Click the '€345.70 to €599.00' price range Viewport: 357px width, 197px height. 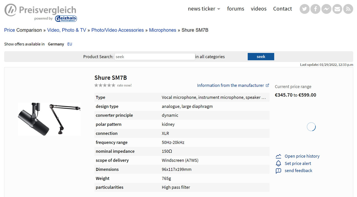(x=295, y=95)
